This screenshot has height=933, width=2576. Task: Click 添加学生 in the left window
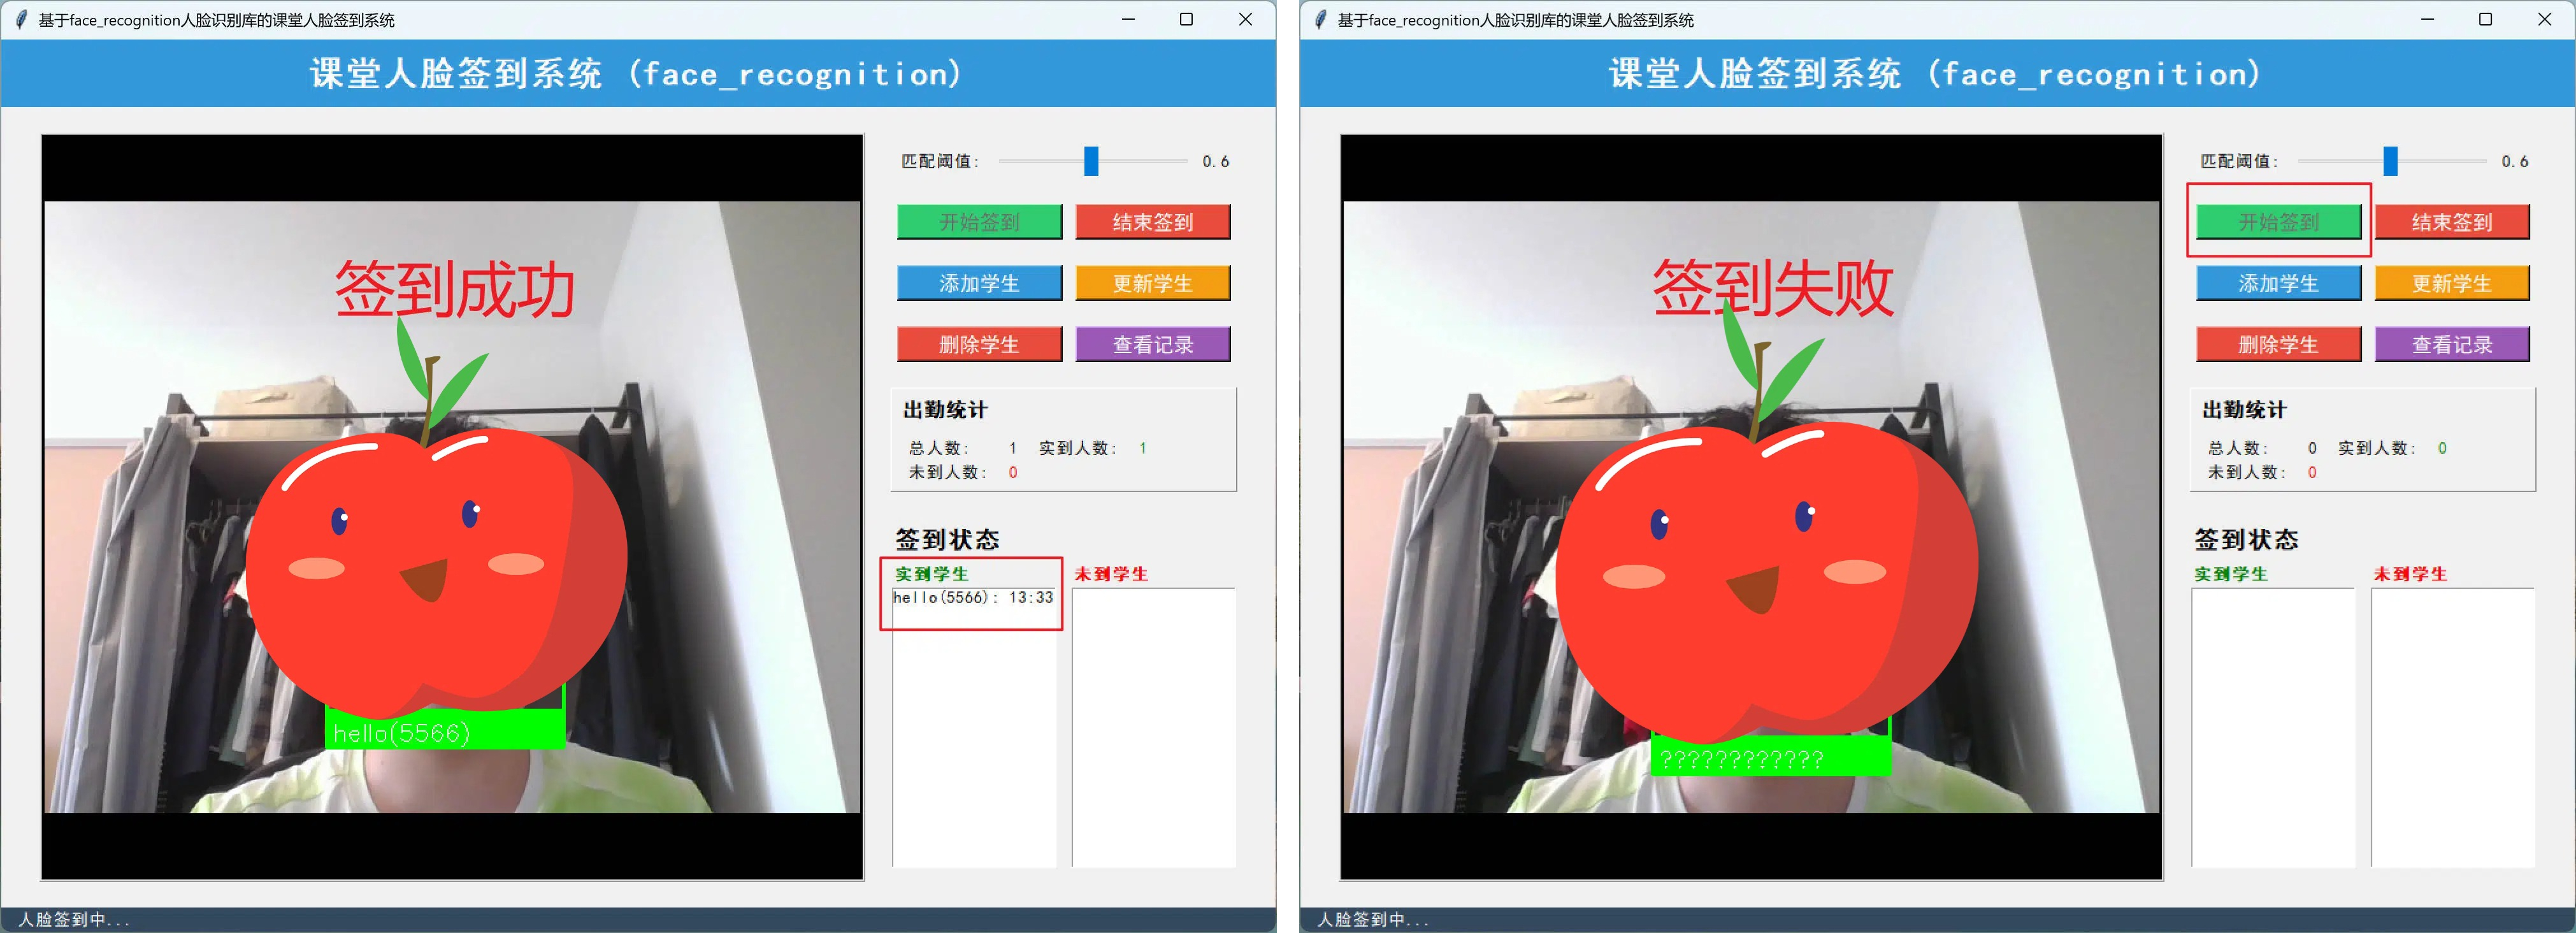click(x=979, y=283)
